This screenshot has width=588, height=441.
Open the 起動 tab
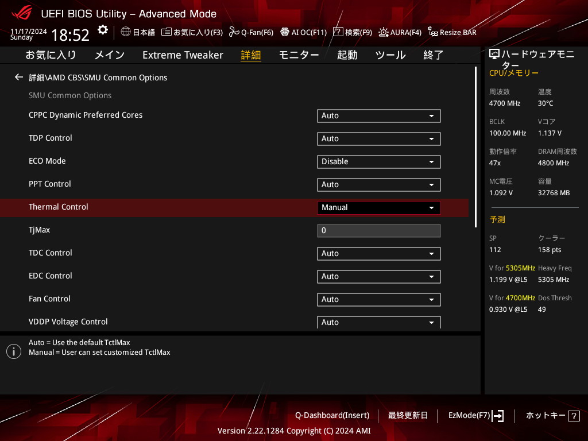click(x=347, y=55)
